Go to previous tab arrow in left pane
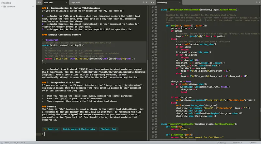This screenshot has width=261, height=144. (x=38, y=2)
